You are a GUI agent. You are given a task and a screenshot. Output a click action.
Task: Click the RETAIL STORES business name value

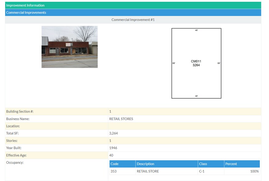pyautogui.click(x=121, y=119)
